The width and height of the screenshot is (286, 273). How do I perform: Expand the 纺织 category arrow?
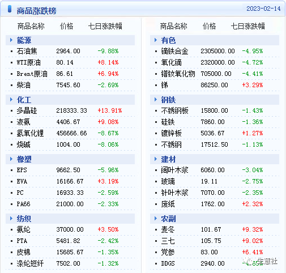(11, 219)
